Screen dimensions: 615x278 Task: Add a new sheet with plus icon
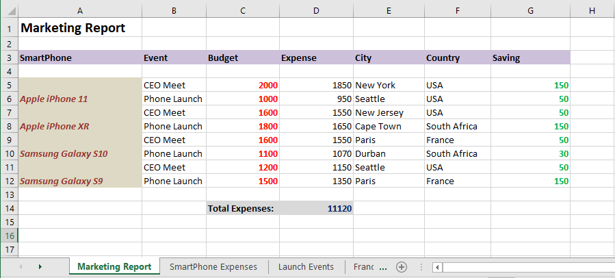[x=402, y=267]
